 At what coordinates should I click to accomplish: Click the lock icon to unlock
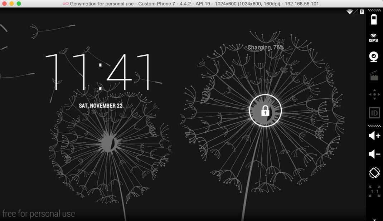coord(265,111)
